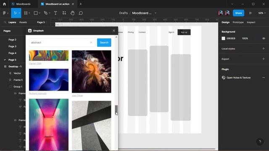Toggle background visibility eye icon
The height and width of the screenshot is (151, 269).
[264, 38]
